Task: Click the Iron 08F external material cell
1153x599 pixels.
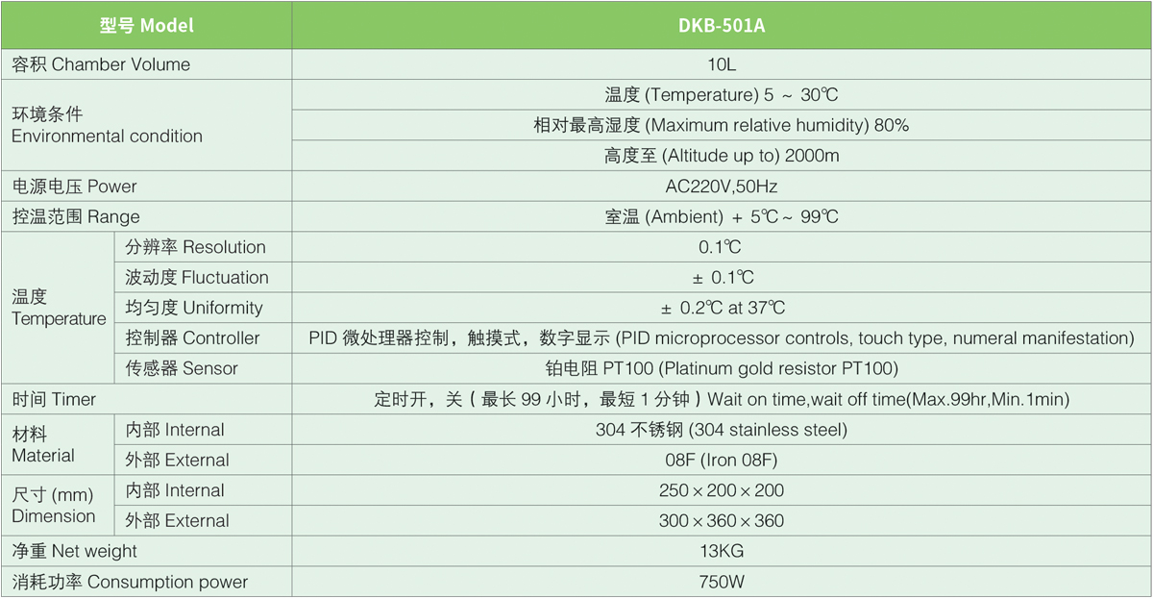Action: 721,461
